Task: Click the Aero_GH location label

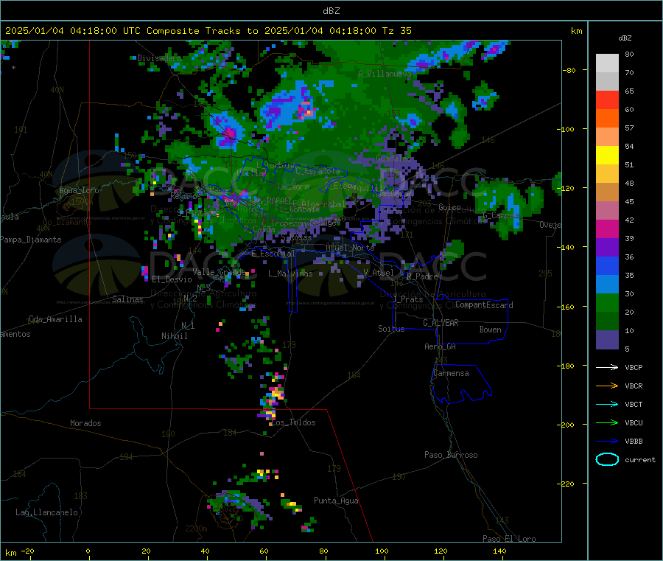Action: pyautogui.click(x=440, y=346)
